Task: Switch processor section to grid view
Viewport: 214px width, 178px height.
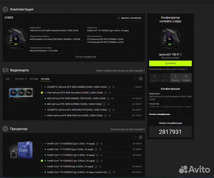Action: (141, 137)
